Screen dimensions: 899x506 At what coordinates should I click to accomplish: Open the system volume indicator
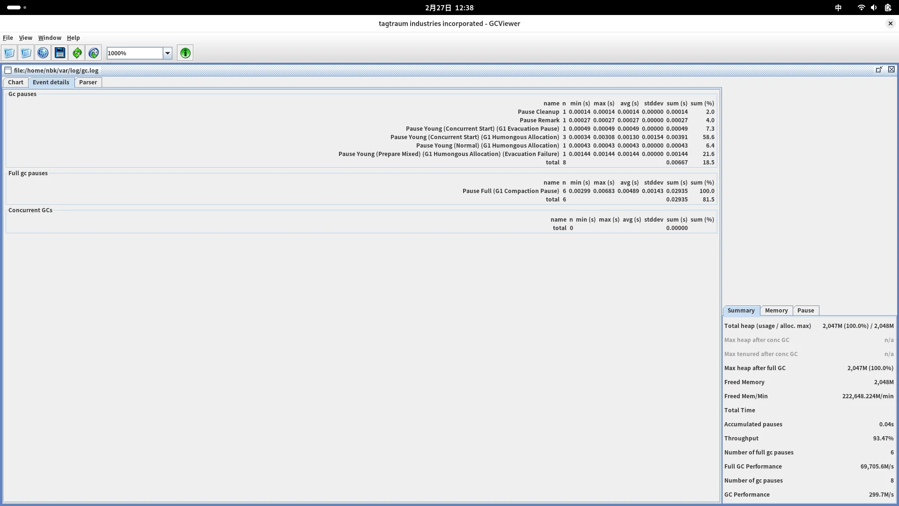pos(874,7)
